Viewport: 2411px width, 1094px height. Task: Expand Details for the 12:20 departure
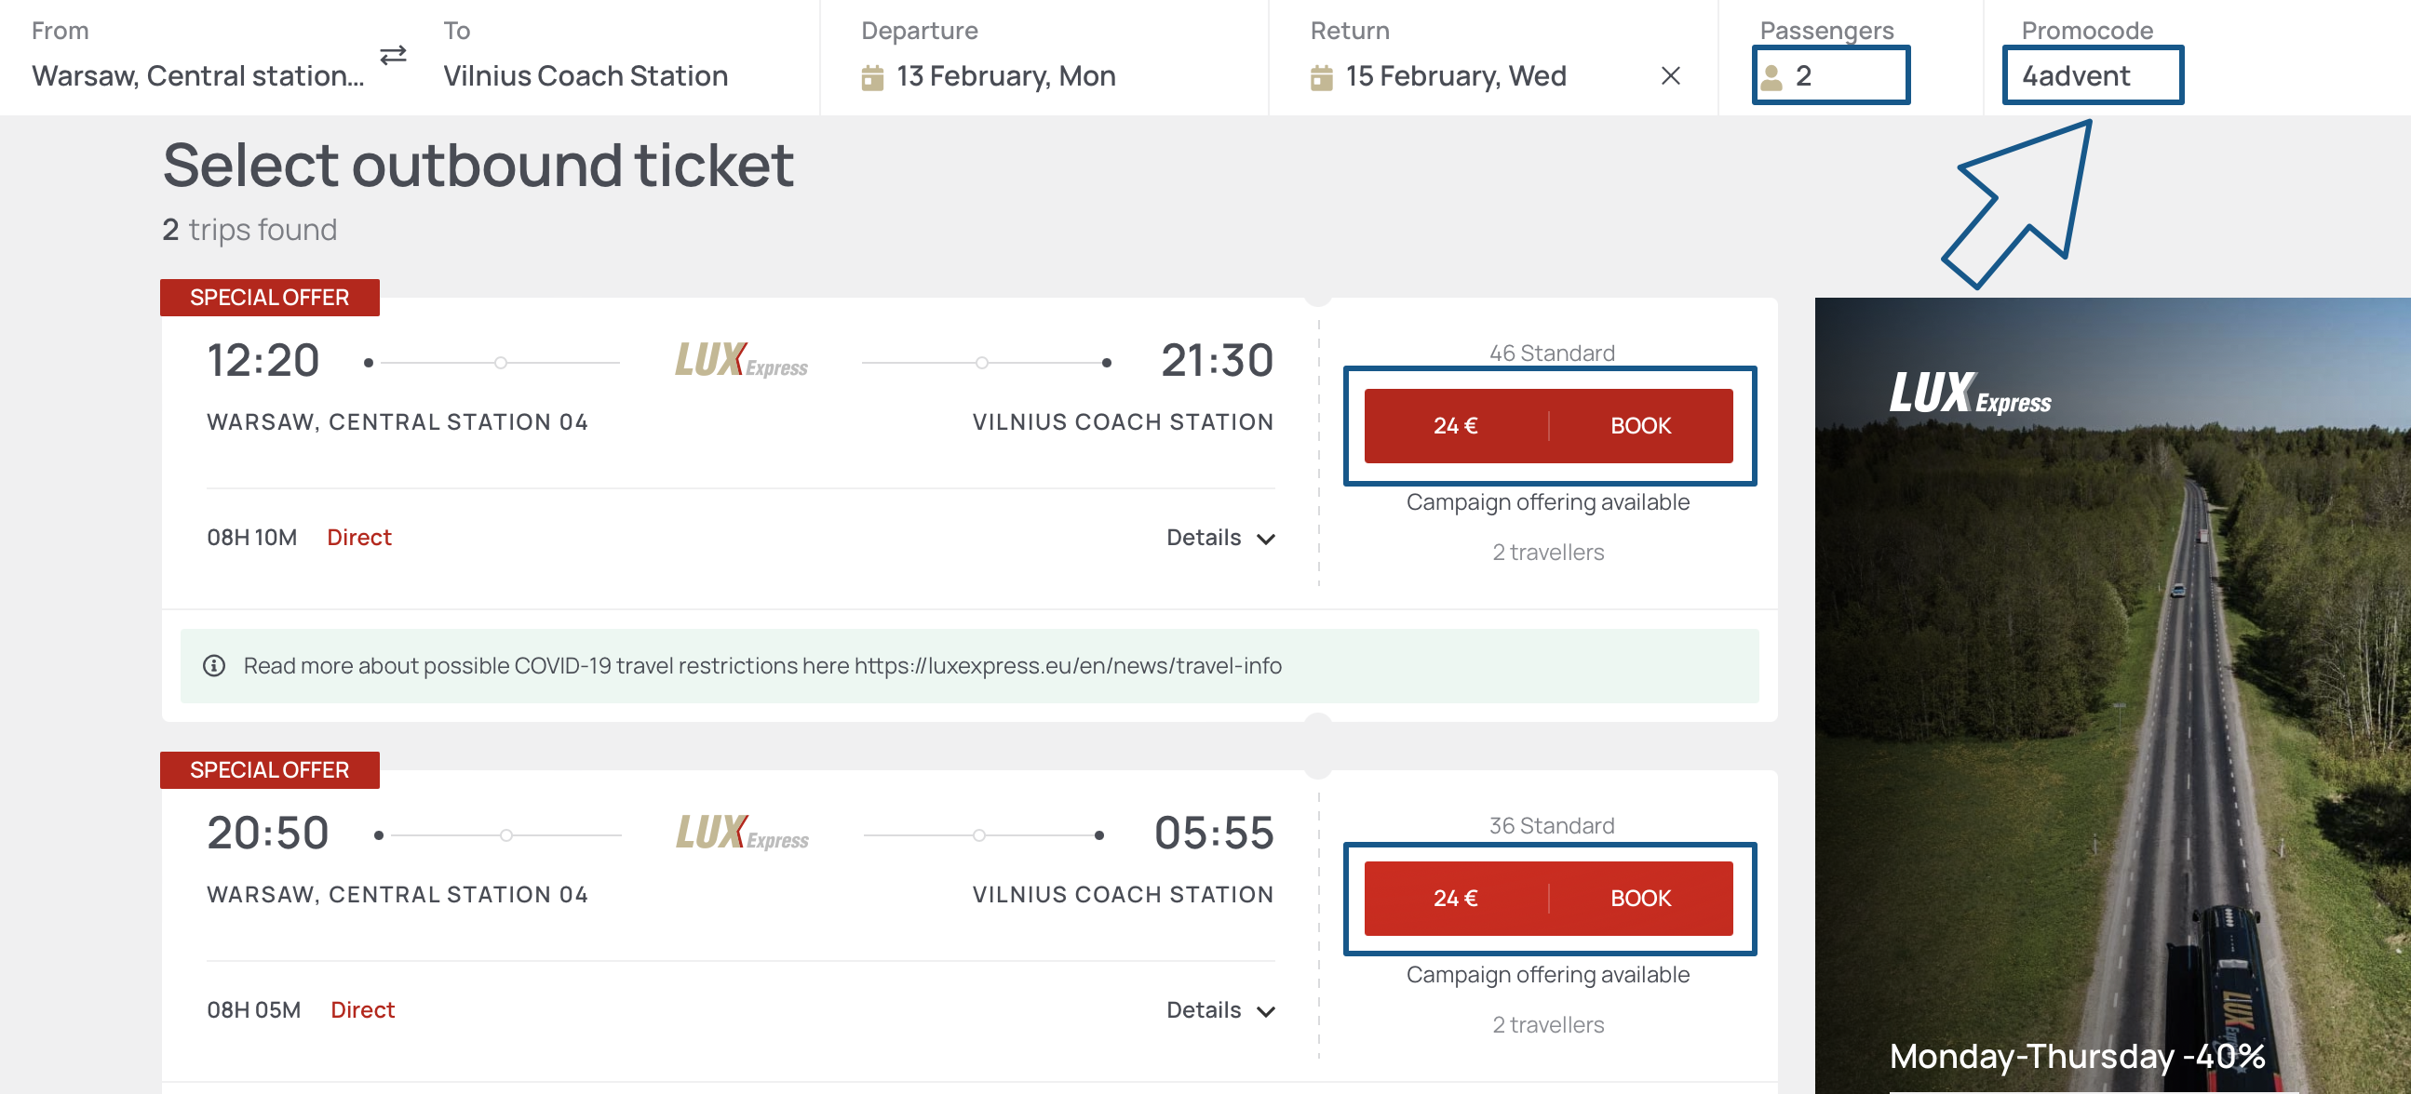(x=1219, y=538)
